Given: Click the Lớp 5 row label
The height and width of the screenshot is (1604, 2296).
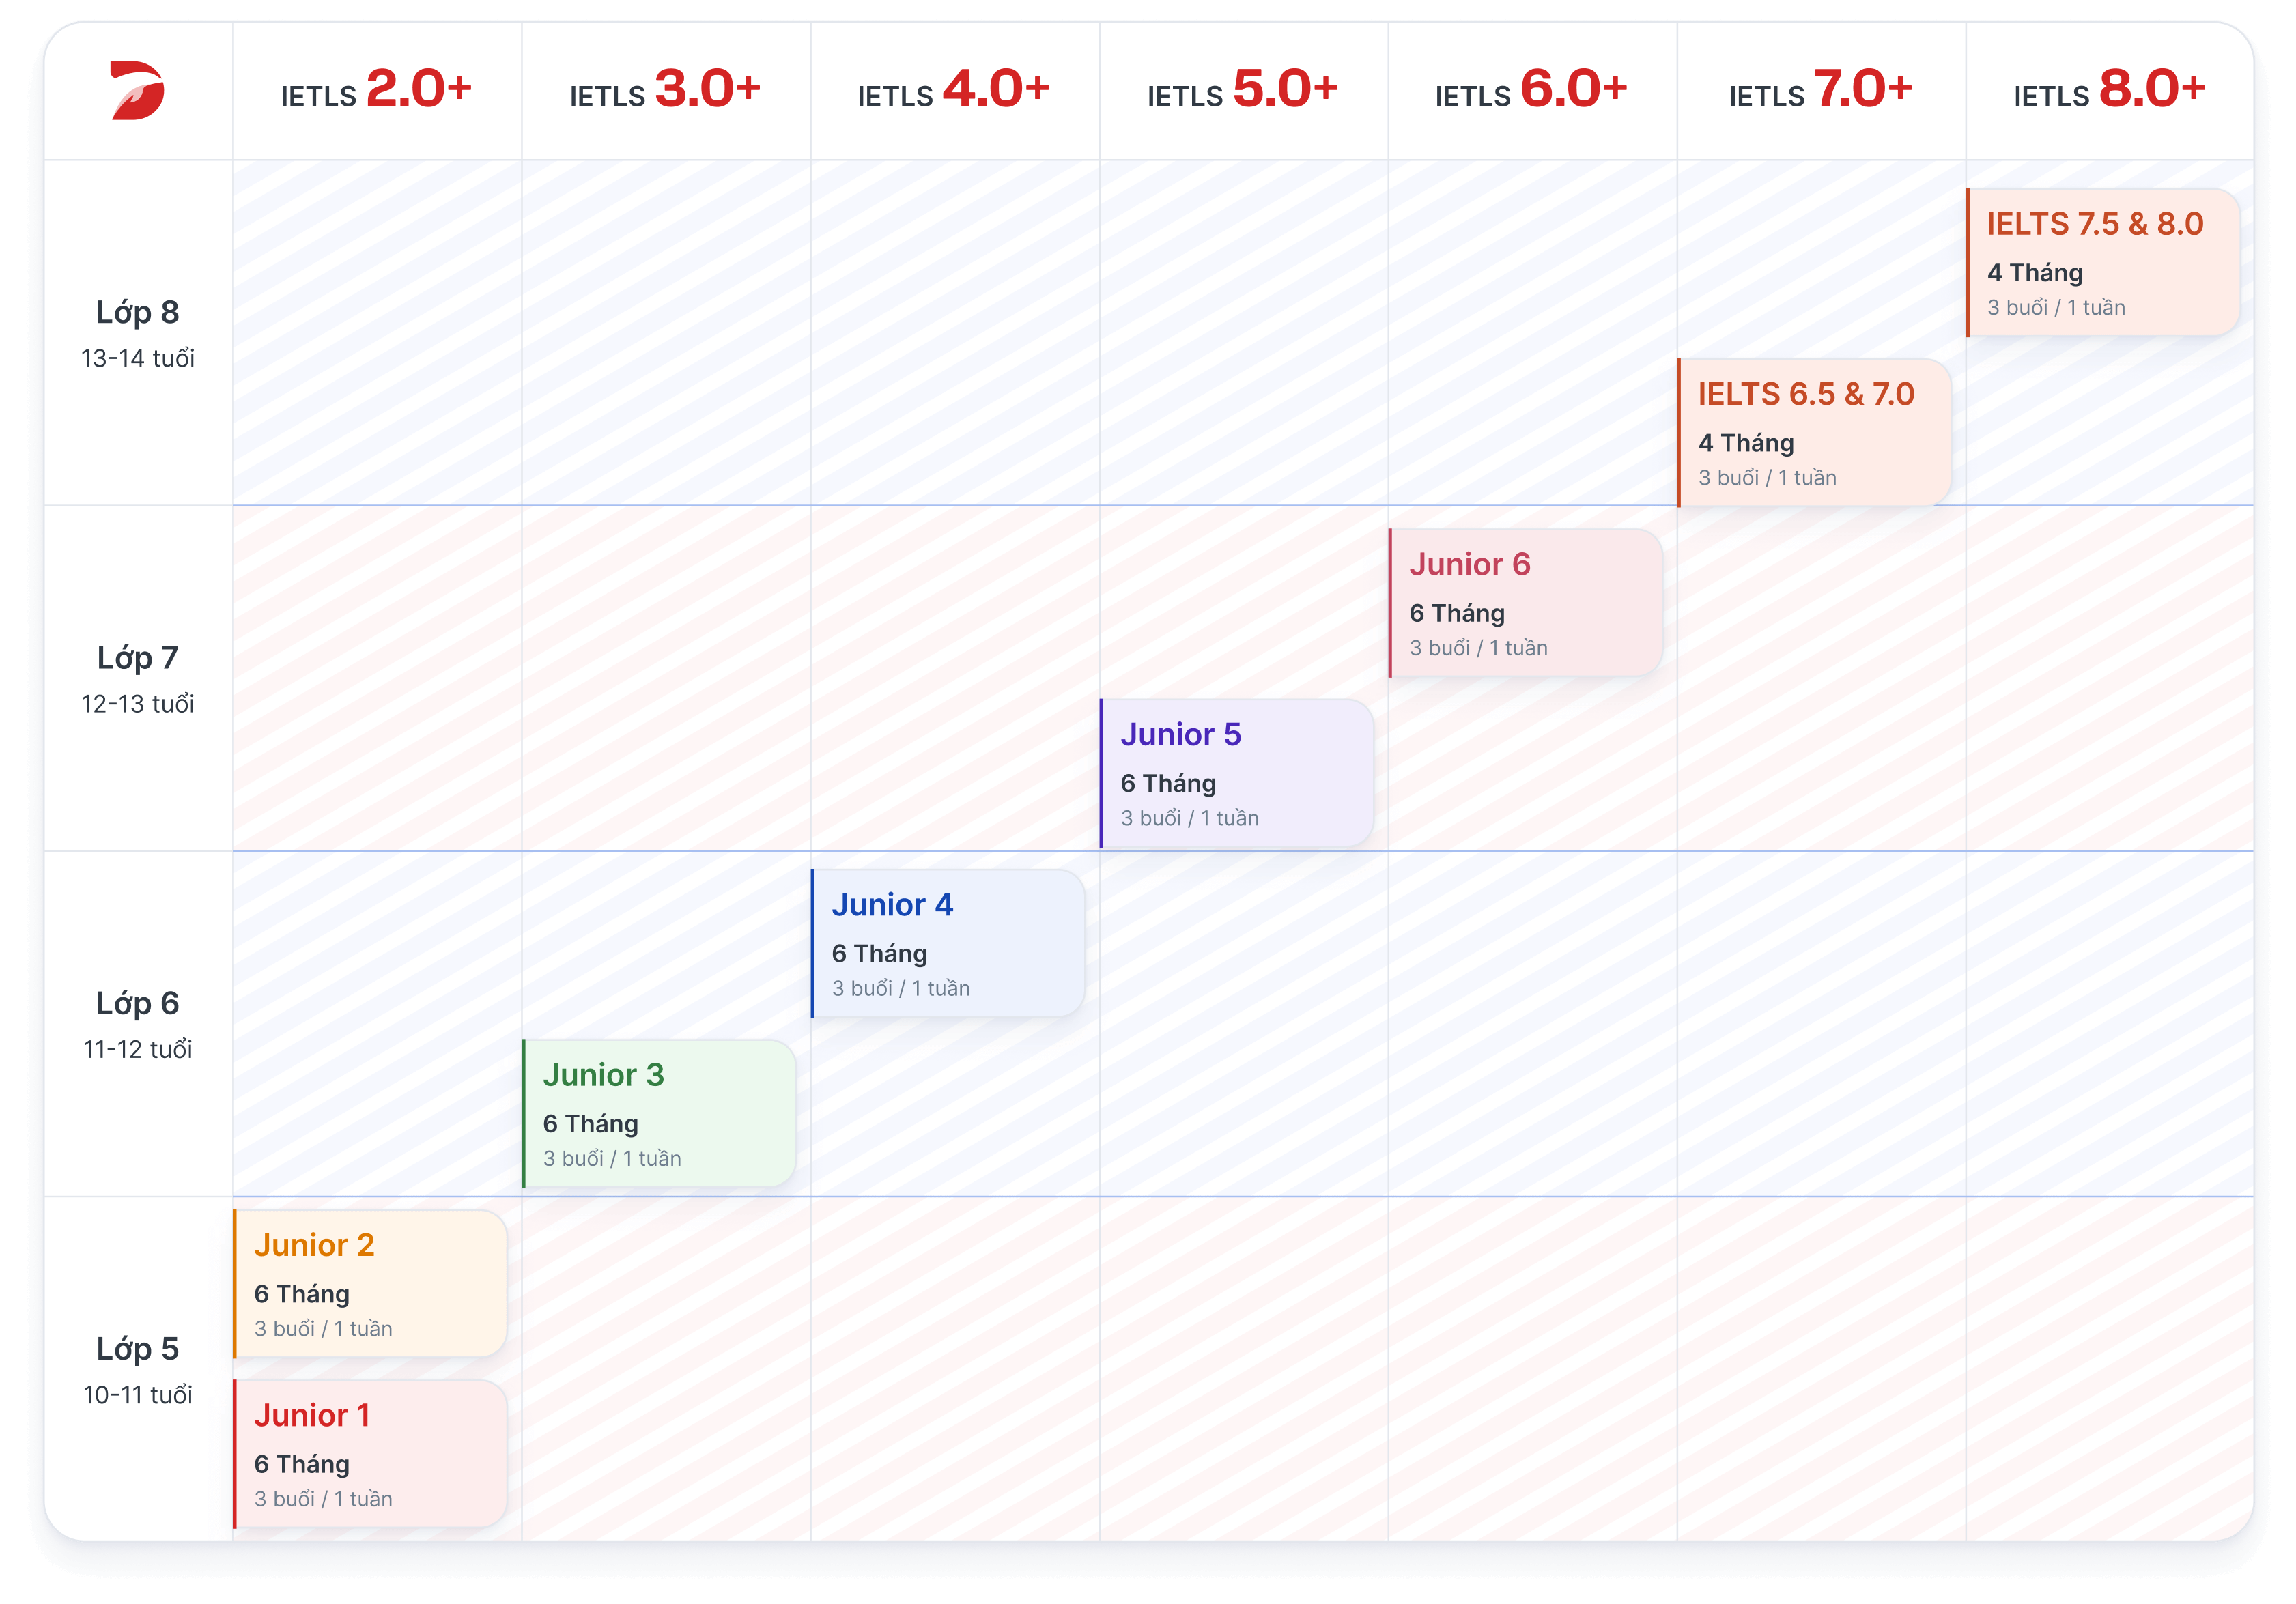Looking at the screenshot, I should click(138, 1349).
